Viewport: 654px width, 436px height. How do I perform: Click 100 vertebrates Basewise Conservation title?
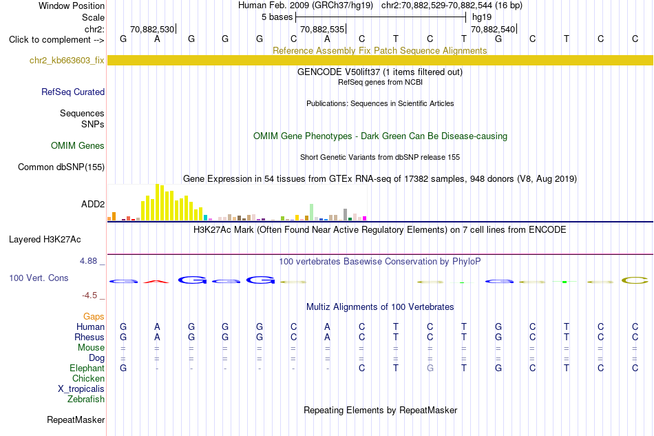[380, 262]
